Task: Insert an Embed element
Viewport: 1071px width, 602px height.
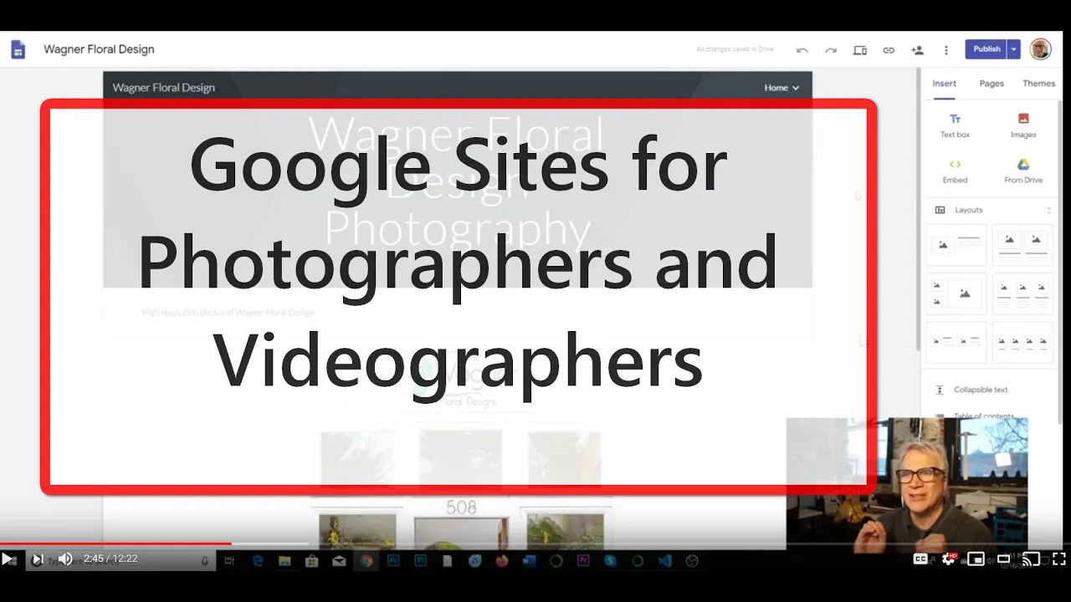Action: click(x=955, y=171)
